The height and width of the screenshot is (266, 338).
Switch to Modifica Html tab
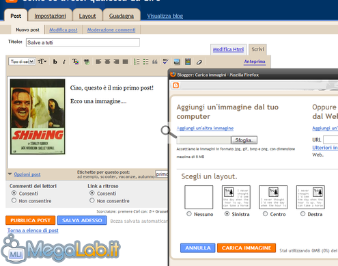click(x=228, y=49)
